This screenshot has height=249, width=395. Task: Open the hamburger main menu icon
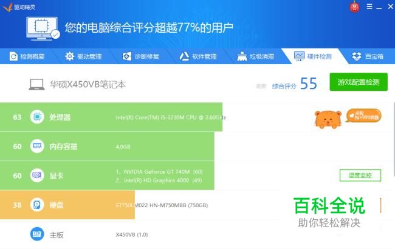point(369,7)
